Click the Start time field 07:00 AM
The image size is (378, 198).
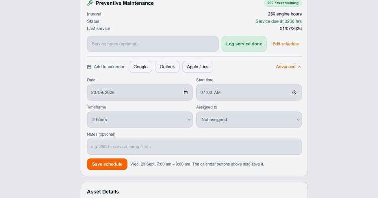click(249, 92)
